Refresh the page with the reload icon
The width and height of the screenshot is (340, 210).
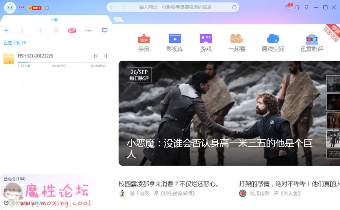(x=235, y=7)
